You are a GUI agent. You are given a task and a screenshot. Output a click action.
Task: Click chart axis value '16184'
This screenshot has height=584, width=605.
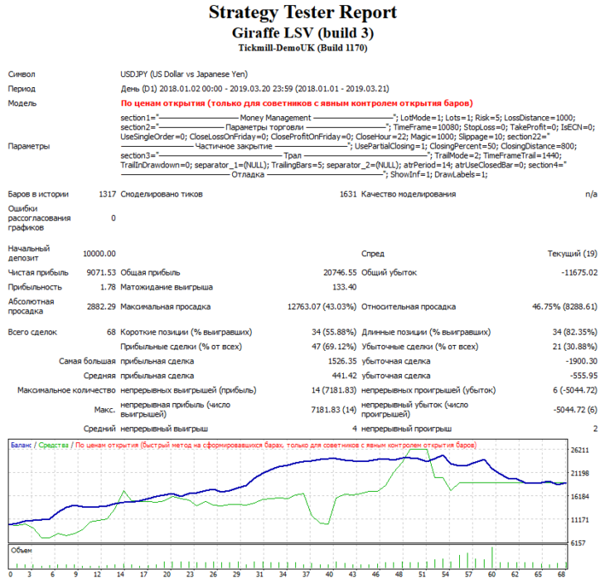coord(580,496)
